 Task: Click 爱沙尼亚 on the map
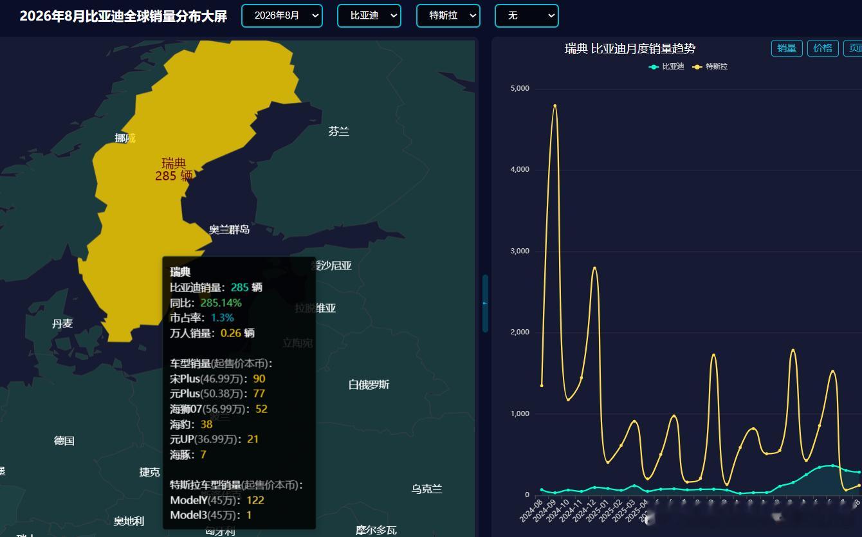click(x=331, y=266)
